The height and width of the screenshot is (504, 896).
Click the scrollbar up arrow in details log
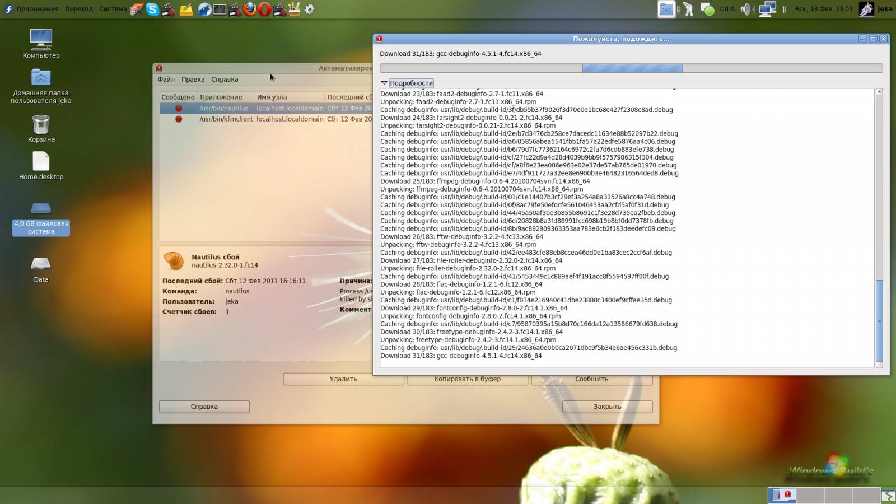pos(879,92)
